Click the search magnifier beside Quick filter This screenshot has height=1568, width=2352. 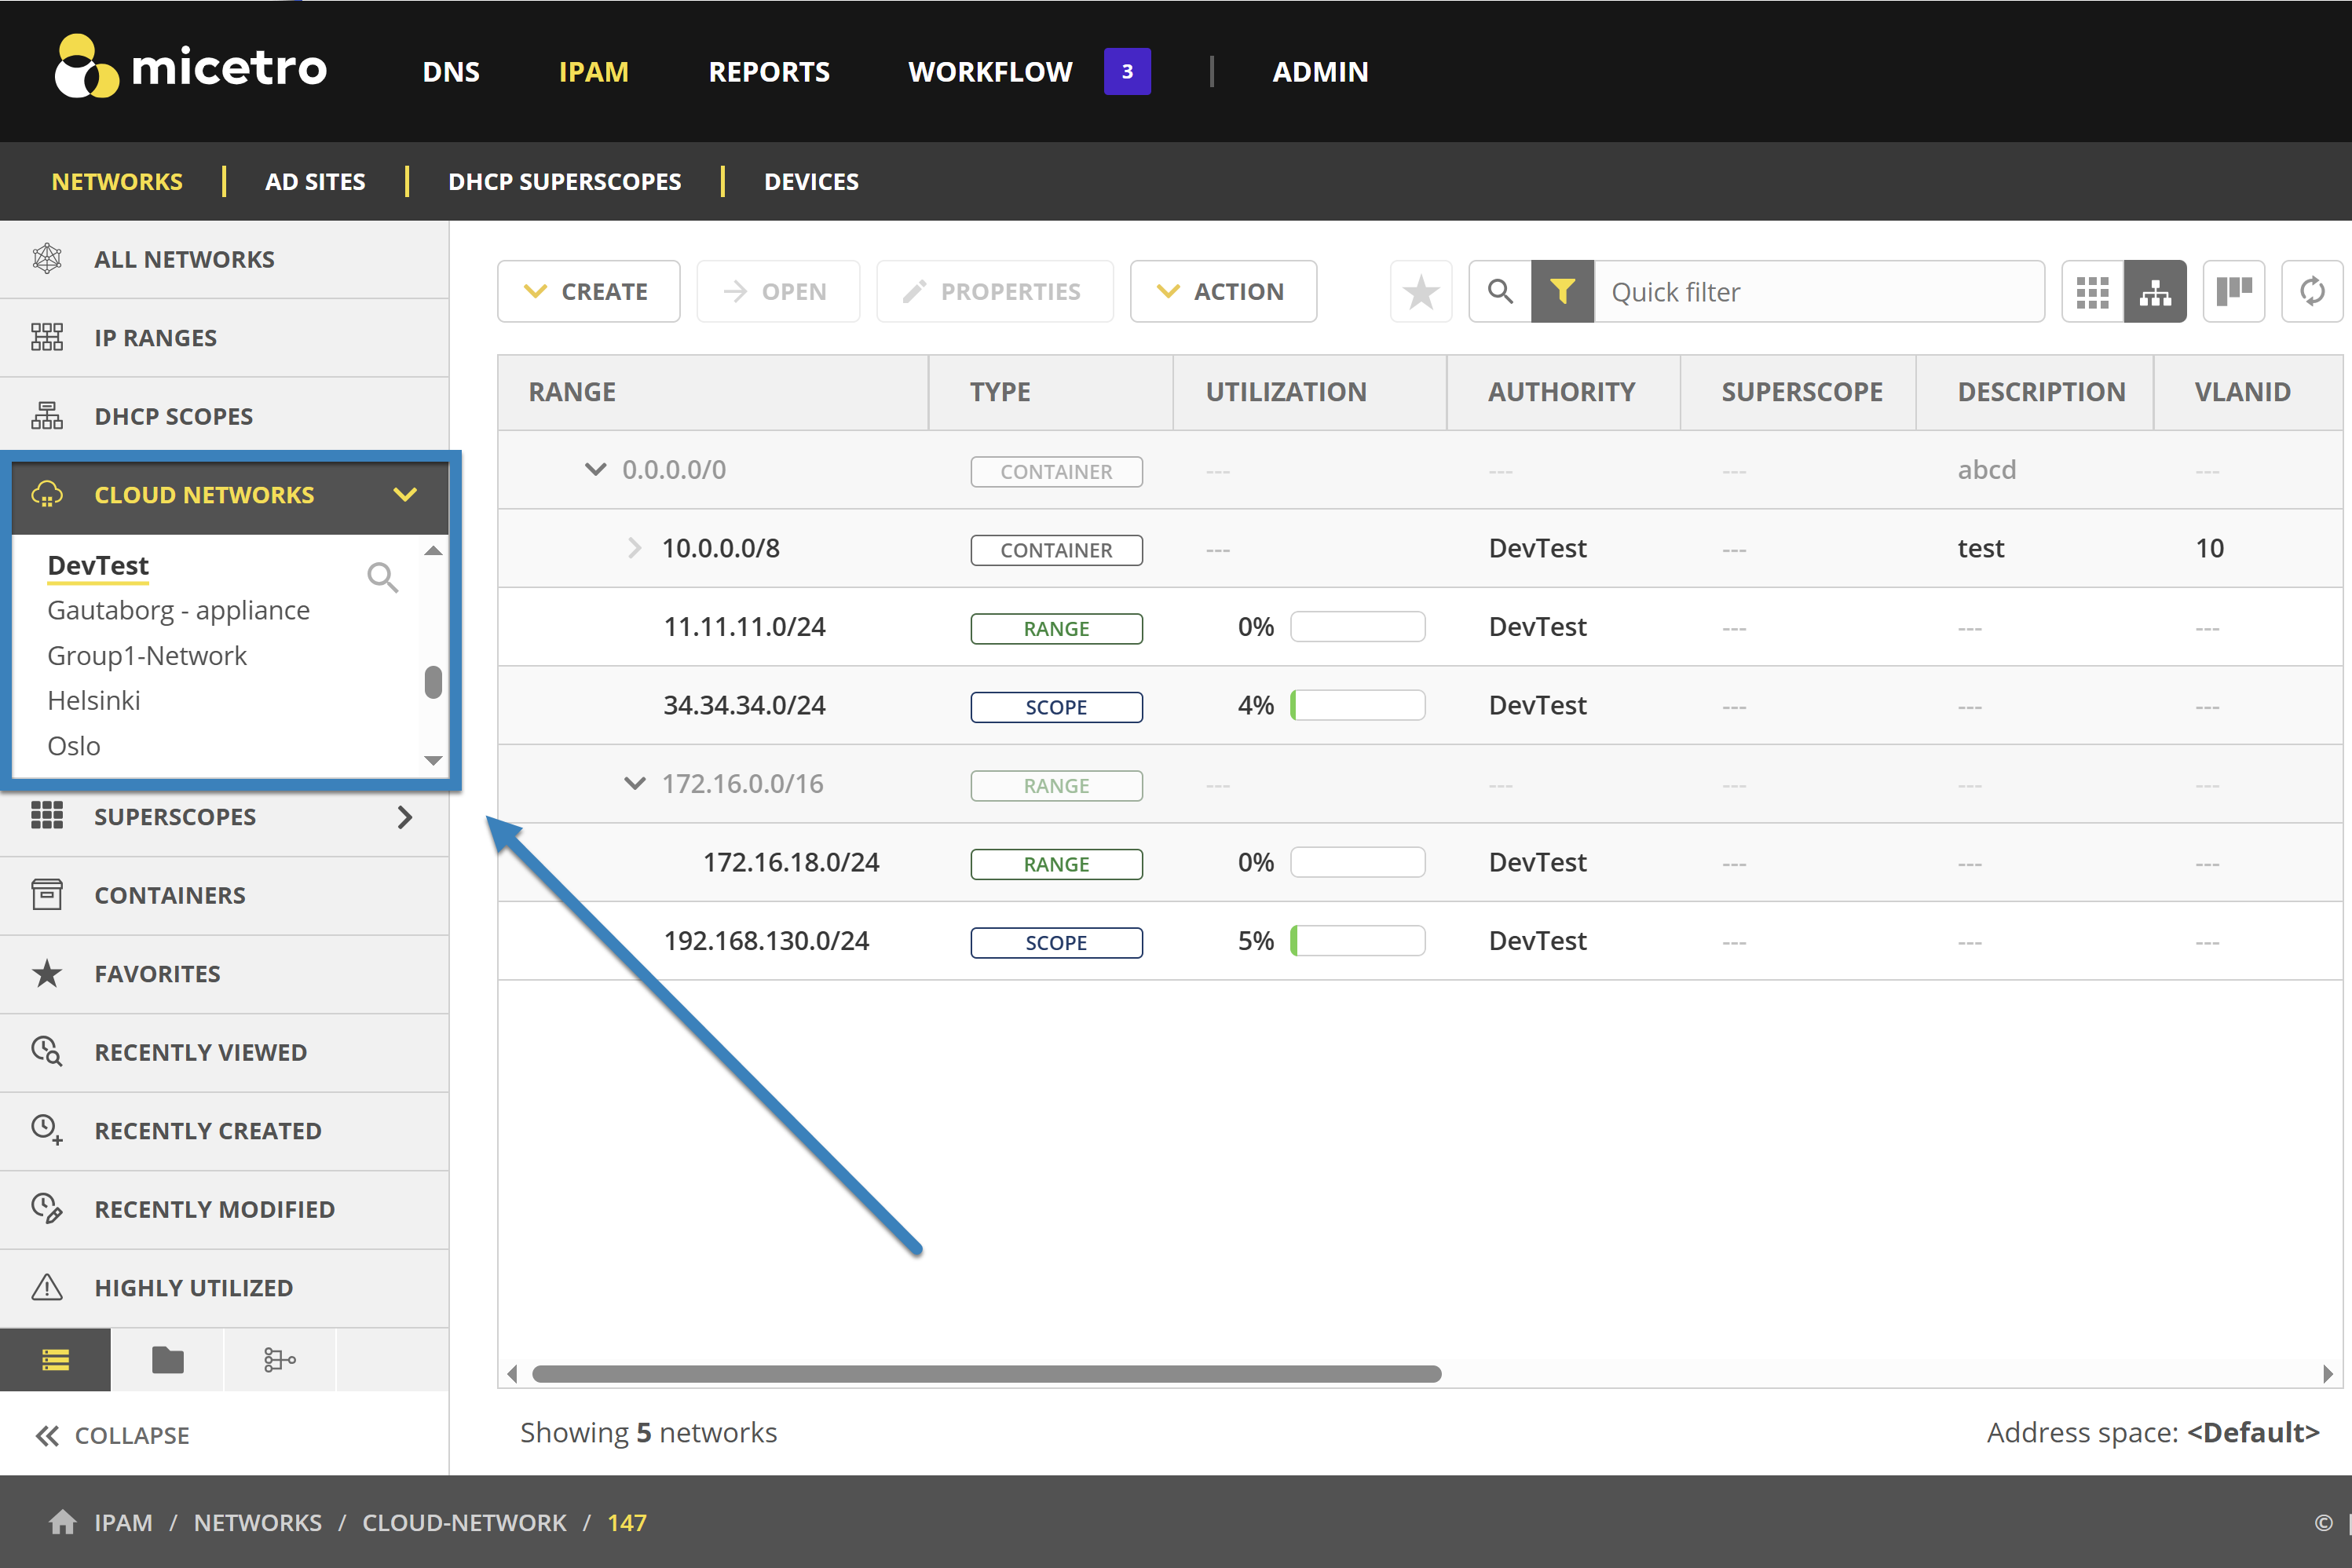[1499, 292]
